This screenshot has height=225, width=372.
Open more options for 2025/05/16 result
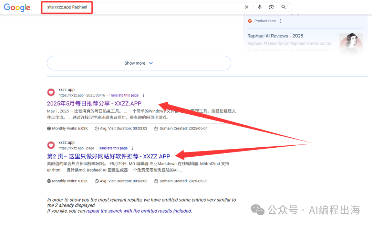pyautogui.click(x=143, y=95)
